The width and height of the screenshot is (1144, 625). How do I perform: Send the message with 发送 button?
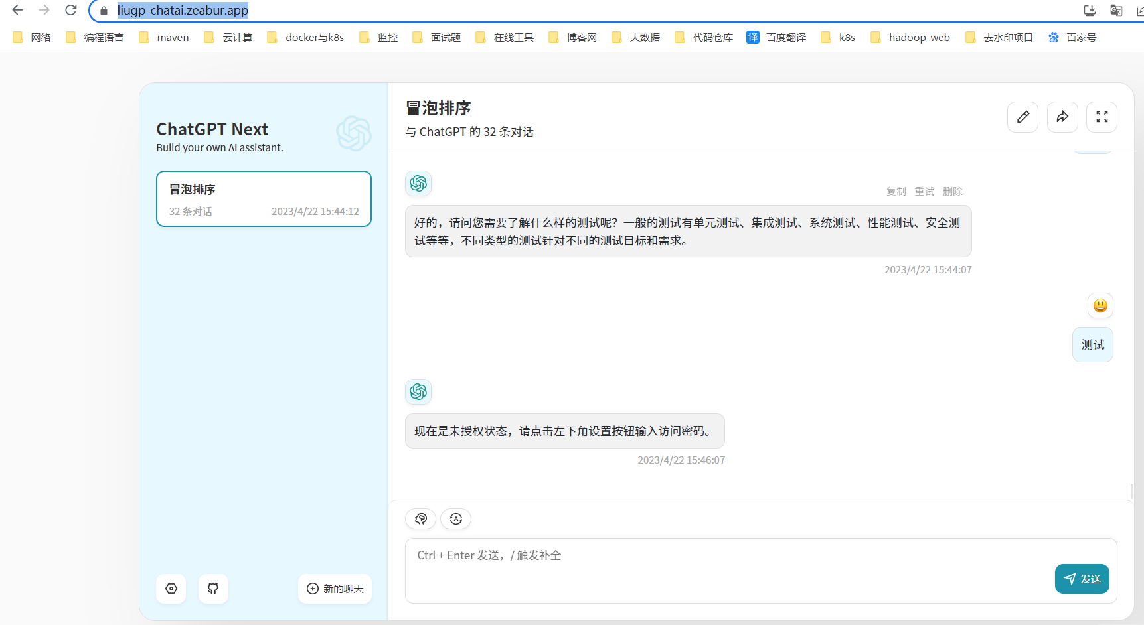click(1082, 579)
